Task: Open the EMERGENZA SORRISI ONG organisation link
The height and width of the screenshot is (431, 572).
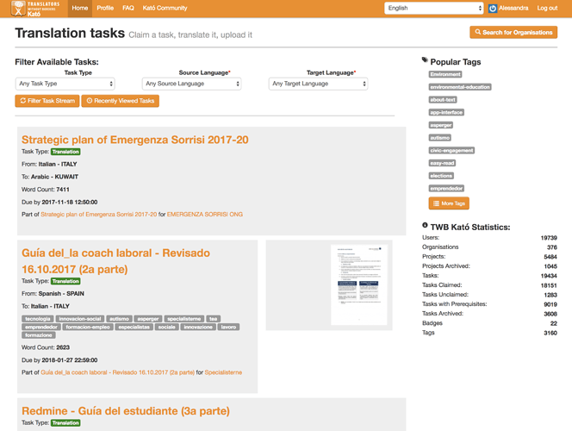Action: pyautogui.click(x=205, y=215)
